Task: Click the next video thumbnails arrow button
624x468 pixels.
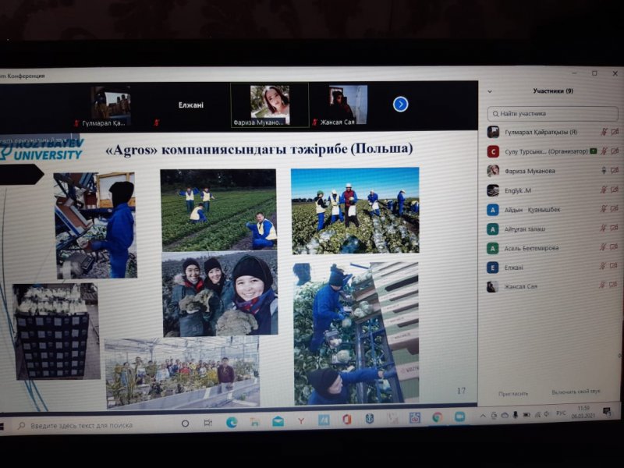Action: [400, 104]
